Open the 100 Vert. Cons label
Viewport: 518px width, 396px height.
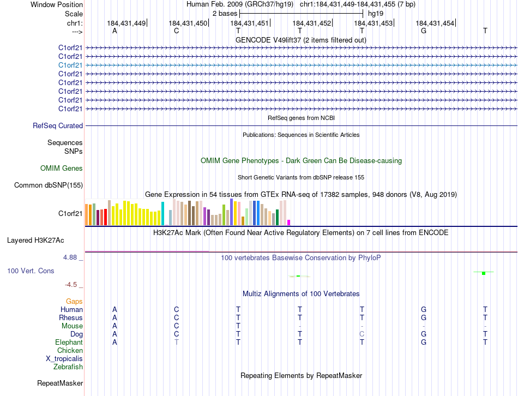(x=31, y=271)
